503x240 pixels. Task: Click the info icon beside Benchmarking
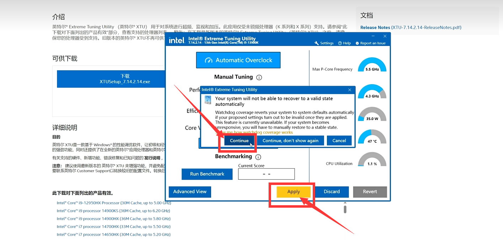click(x=258, y=157)
